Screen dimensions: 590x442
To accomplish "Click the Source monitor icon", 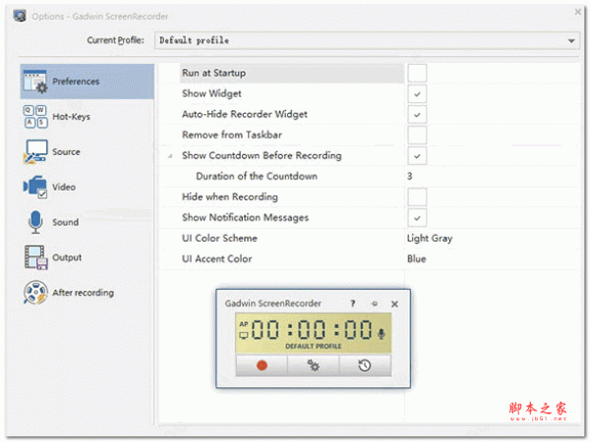I will pyautogui.click(x=35, y=151).
